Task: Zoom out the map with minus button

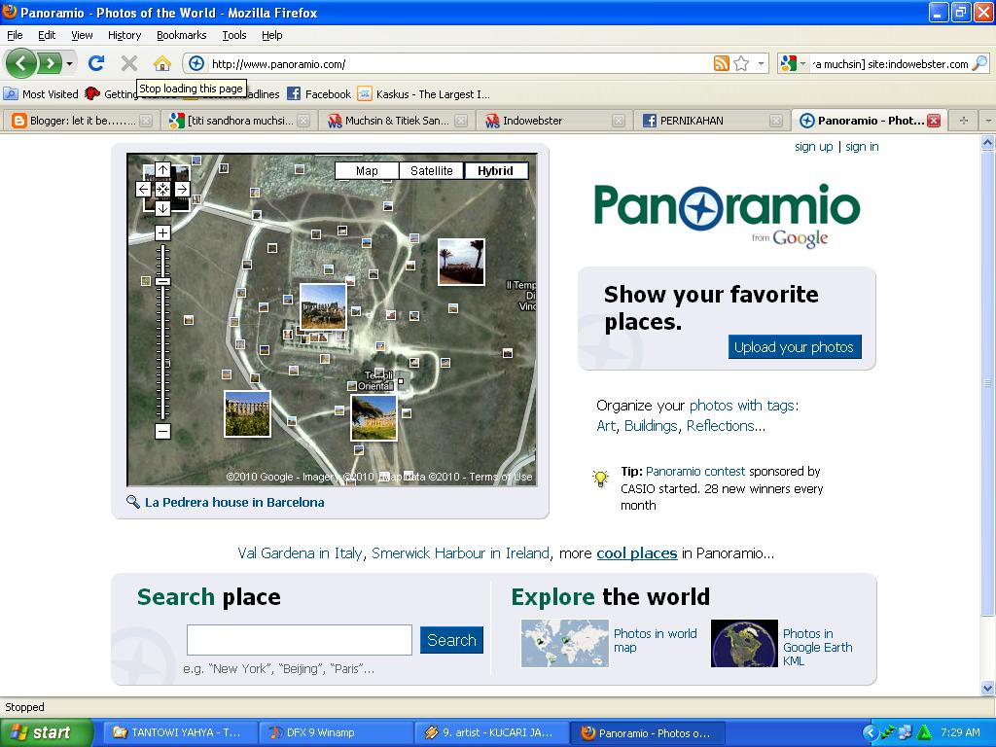Action: click(x=162, y=431)
